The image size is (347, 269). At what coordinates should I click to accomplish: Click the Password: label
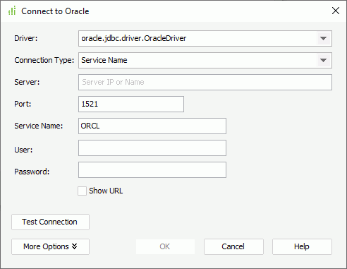[32, 172]
